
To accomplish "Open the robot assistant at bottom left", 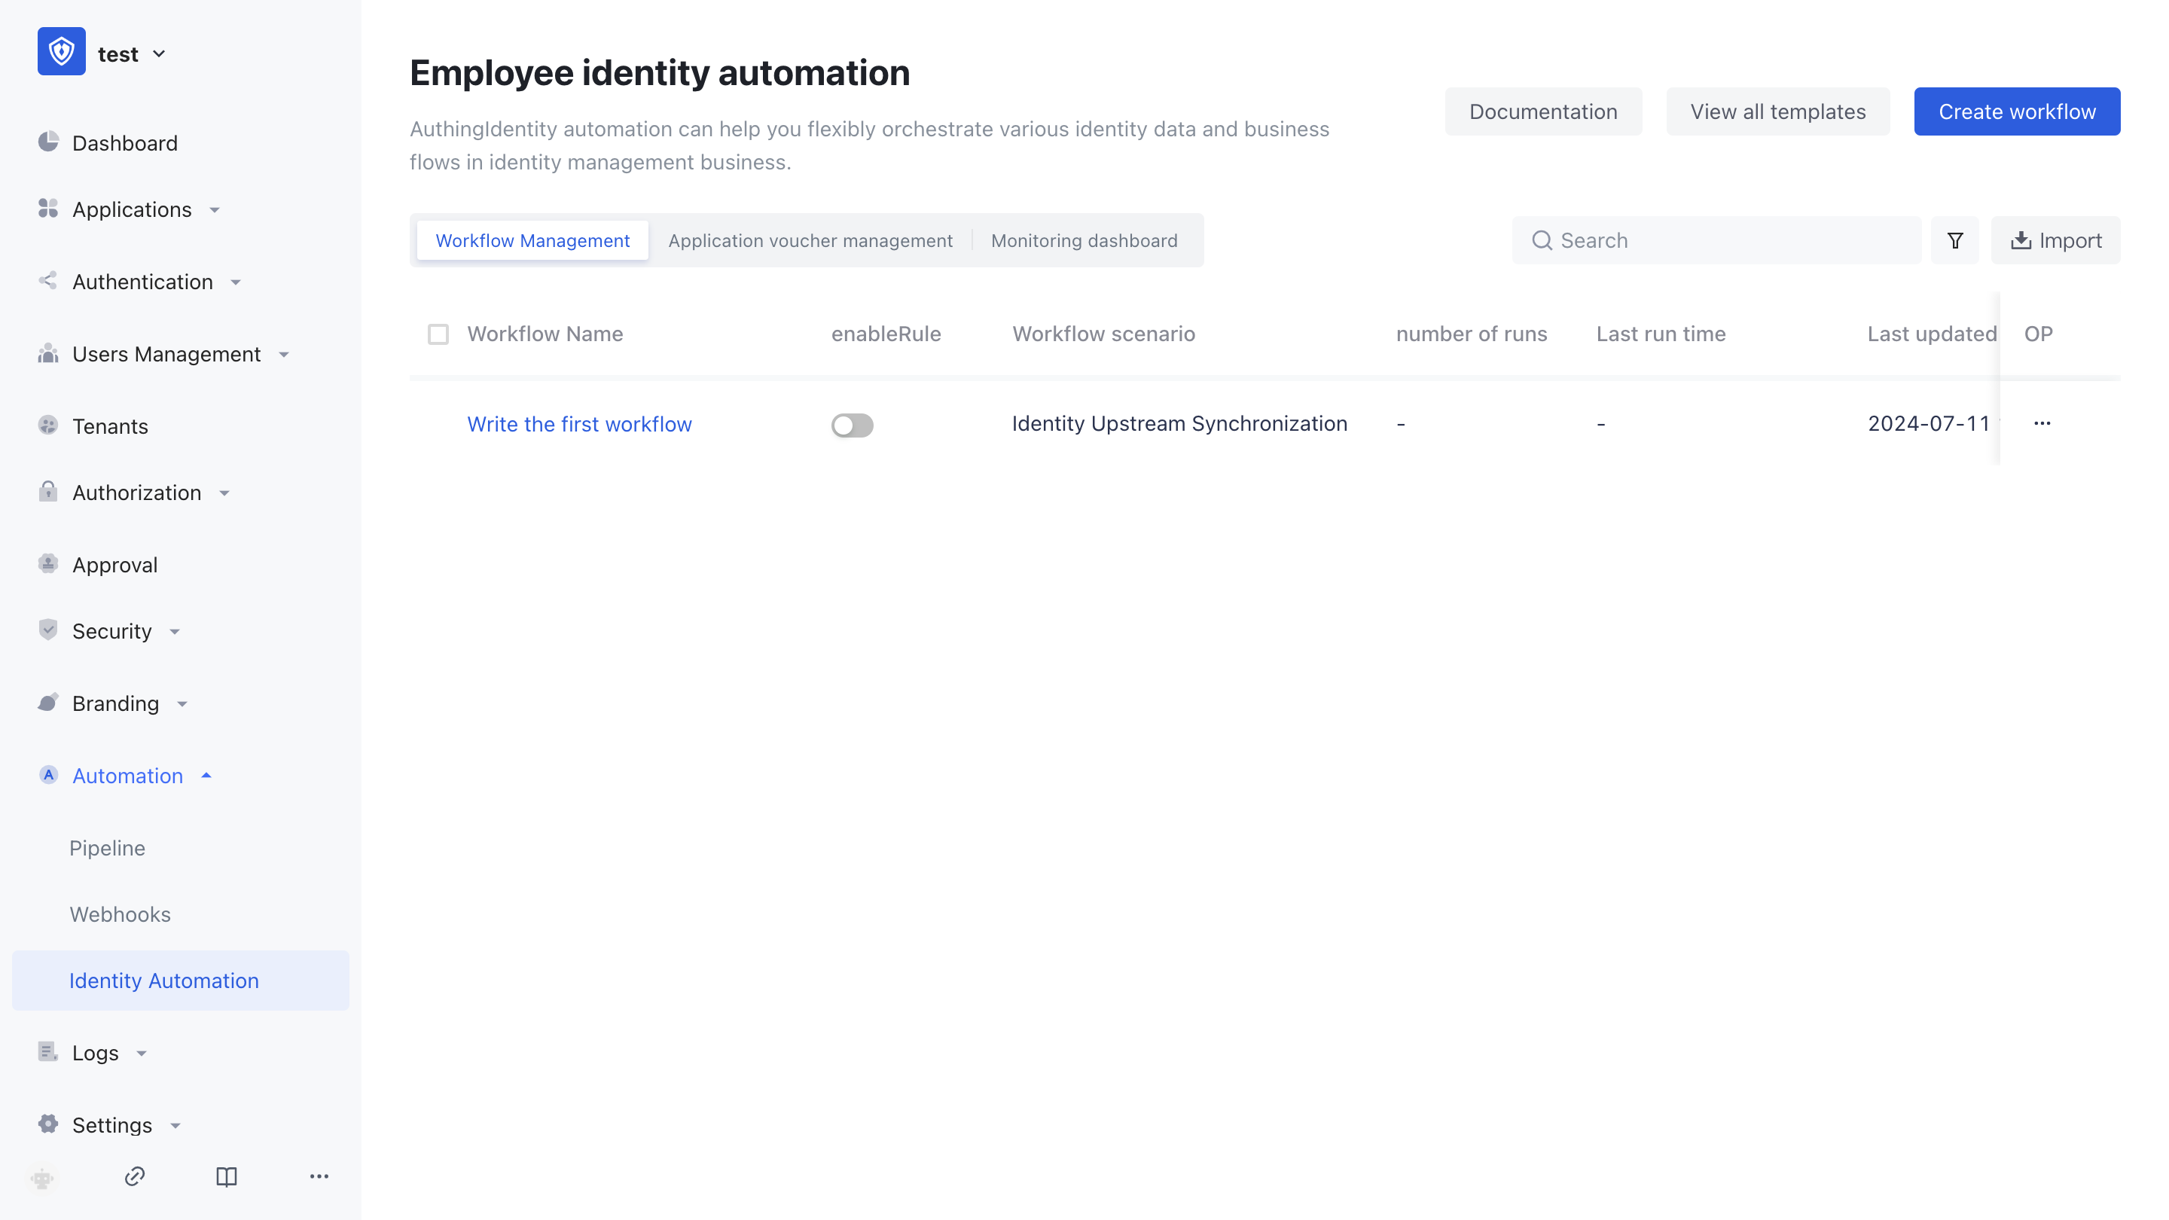I will [x=42, y=1178].
